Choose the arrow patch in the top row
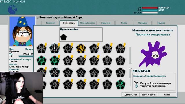Screen dimensions: 185x104 coord(68,48)
